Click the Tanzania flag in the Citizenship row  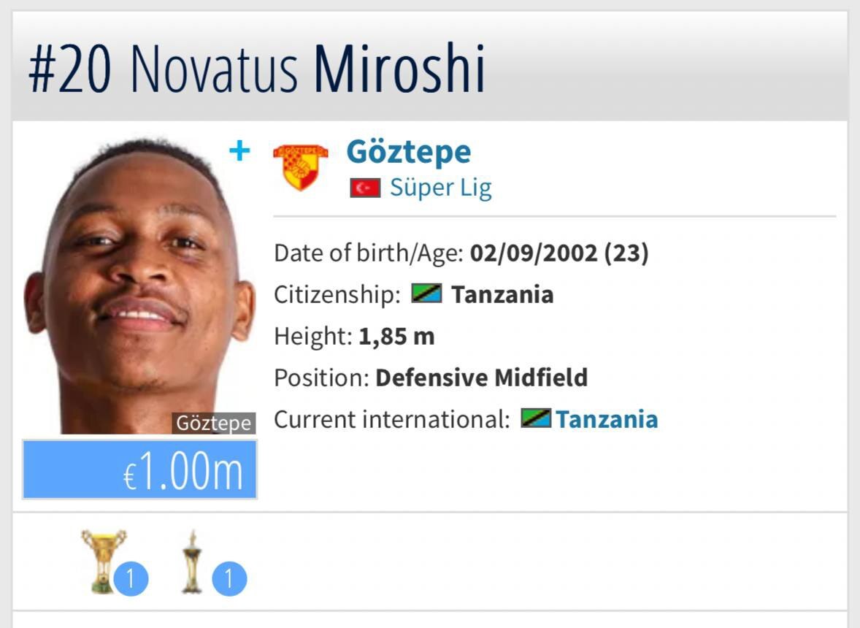tap(426, 294)
